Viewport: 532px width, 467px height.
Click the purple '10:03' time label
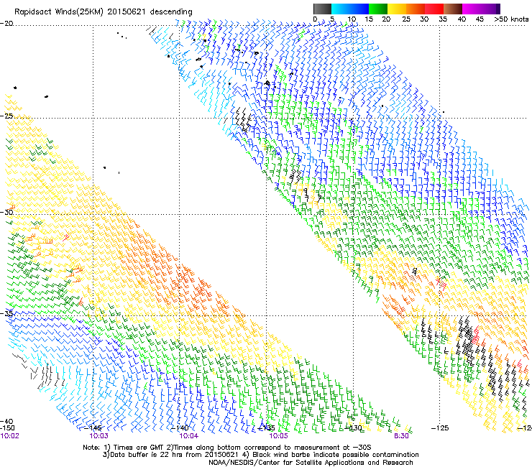tap(98, 436)
